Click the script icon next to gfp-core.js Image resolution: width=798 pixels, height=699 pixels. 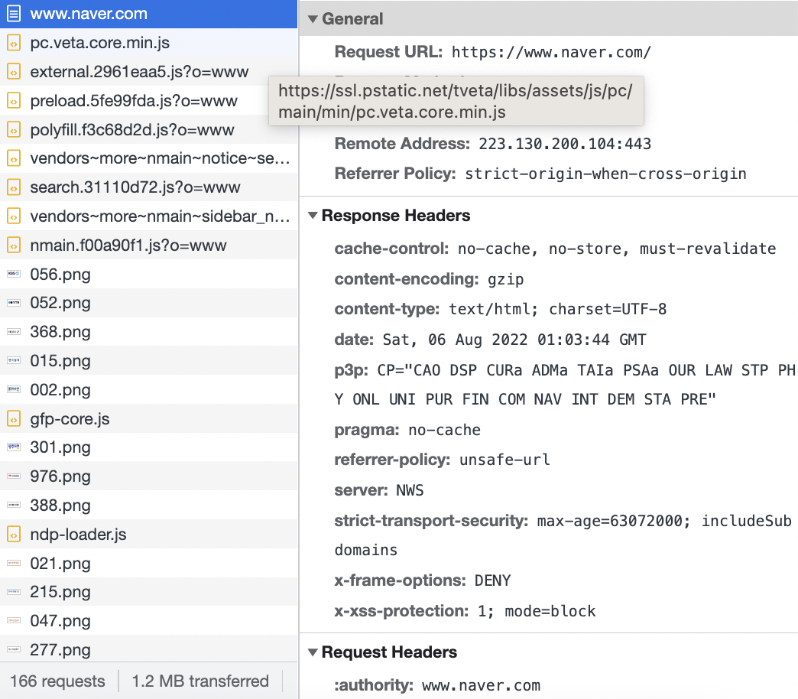click(x=14, y=419)
